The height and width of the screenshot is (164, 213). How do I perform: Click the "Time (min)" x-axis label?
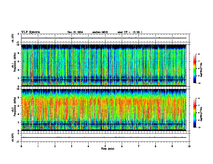pos(108,149)
